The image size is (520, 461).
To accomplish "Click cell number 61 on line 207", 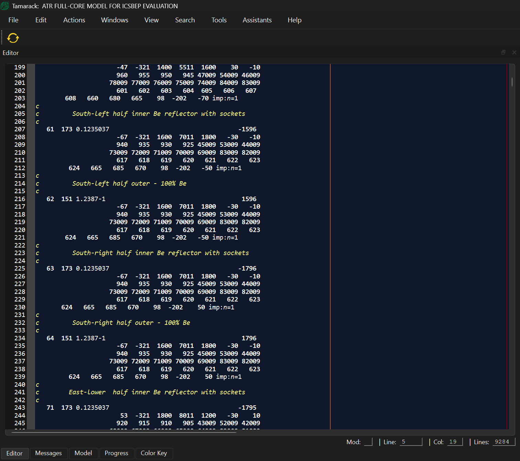I will [50, 129].
